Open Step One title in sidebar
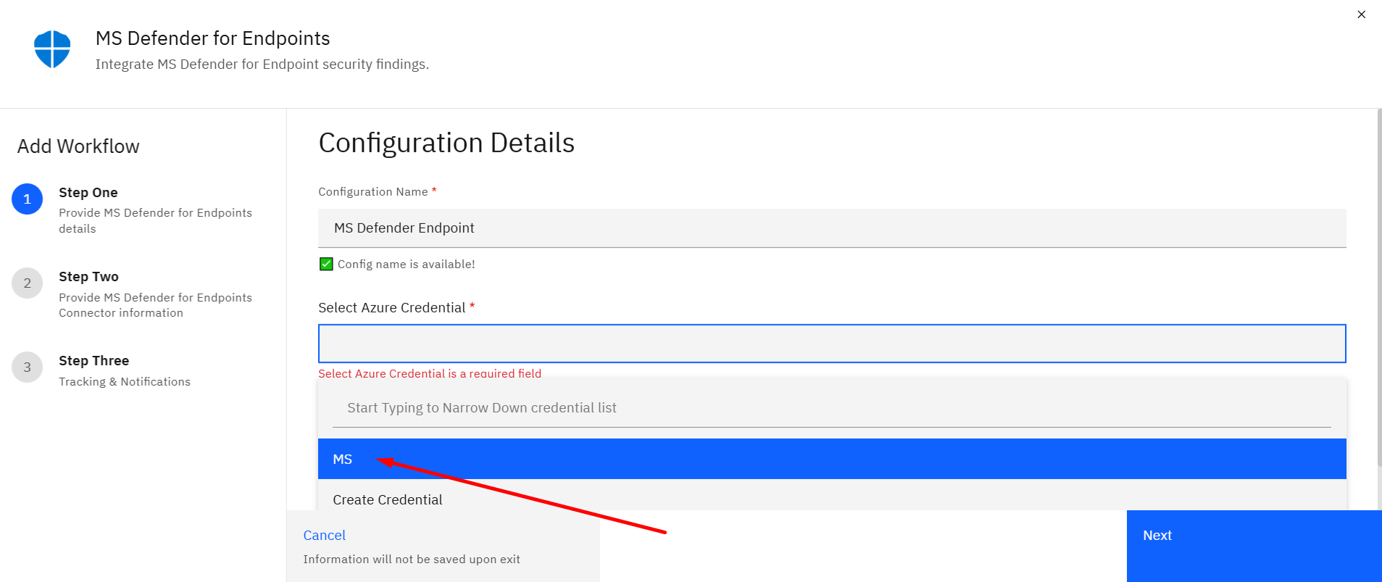The height and width of the screenshot is (582, 1382). pos(88,193)
